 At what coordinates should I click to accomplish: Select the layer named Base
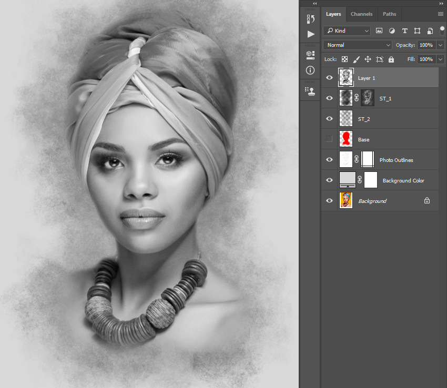(380, 139)
